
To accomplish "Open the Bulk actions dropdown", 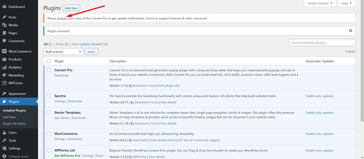I will point(63,52).
